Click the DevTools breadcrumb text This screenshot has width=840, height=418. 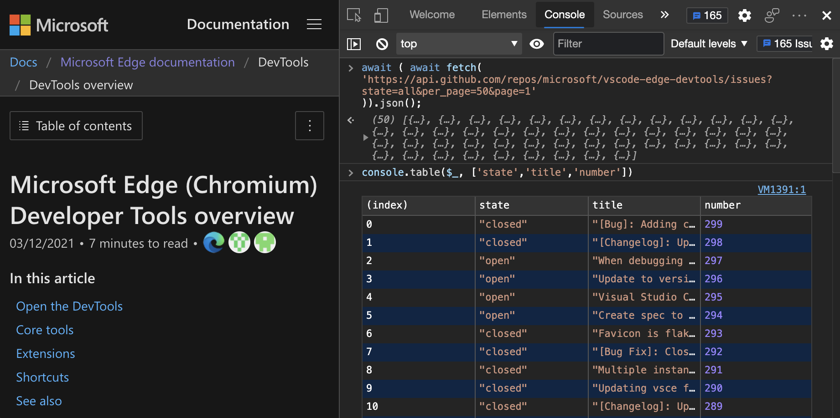(x=283, y=62)
